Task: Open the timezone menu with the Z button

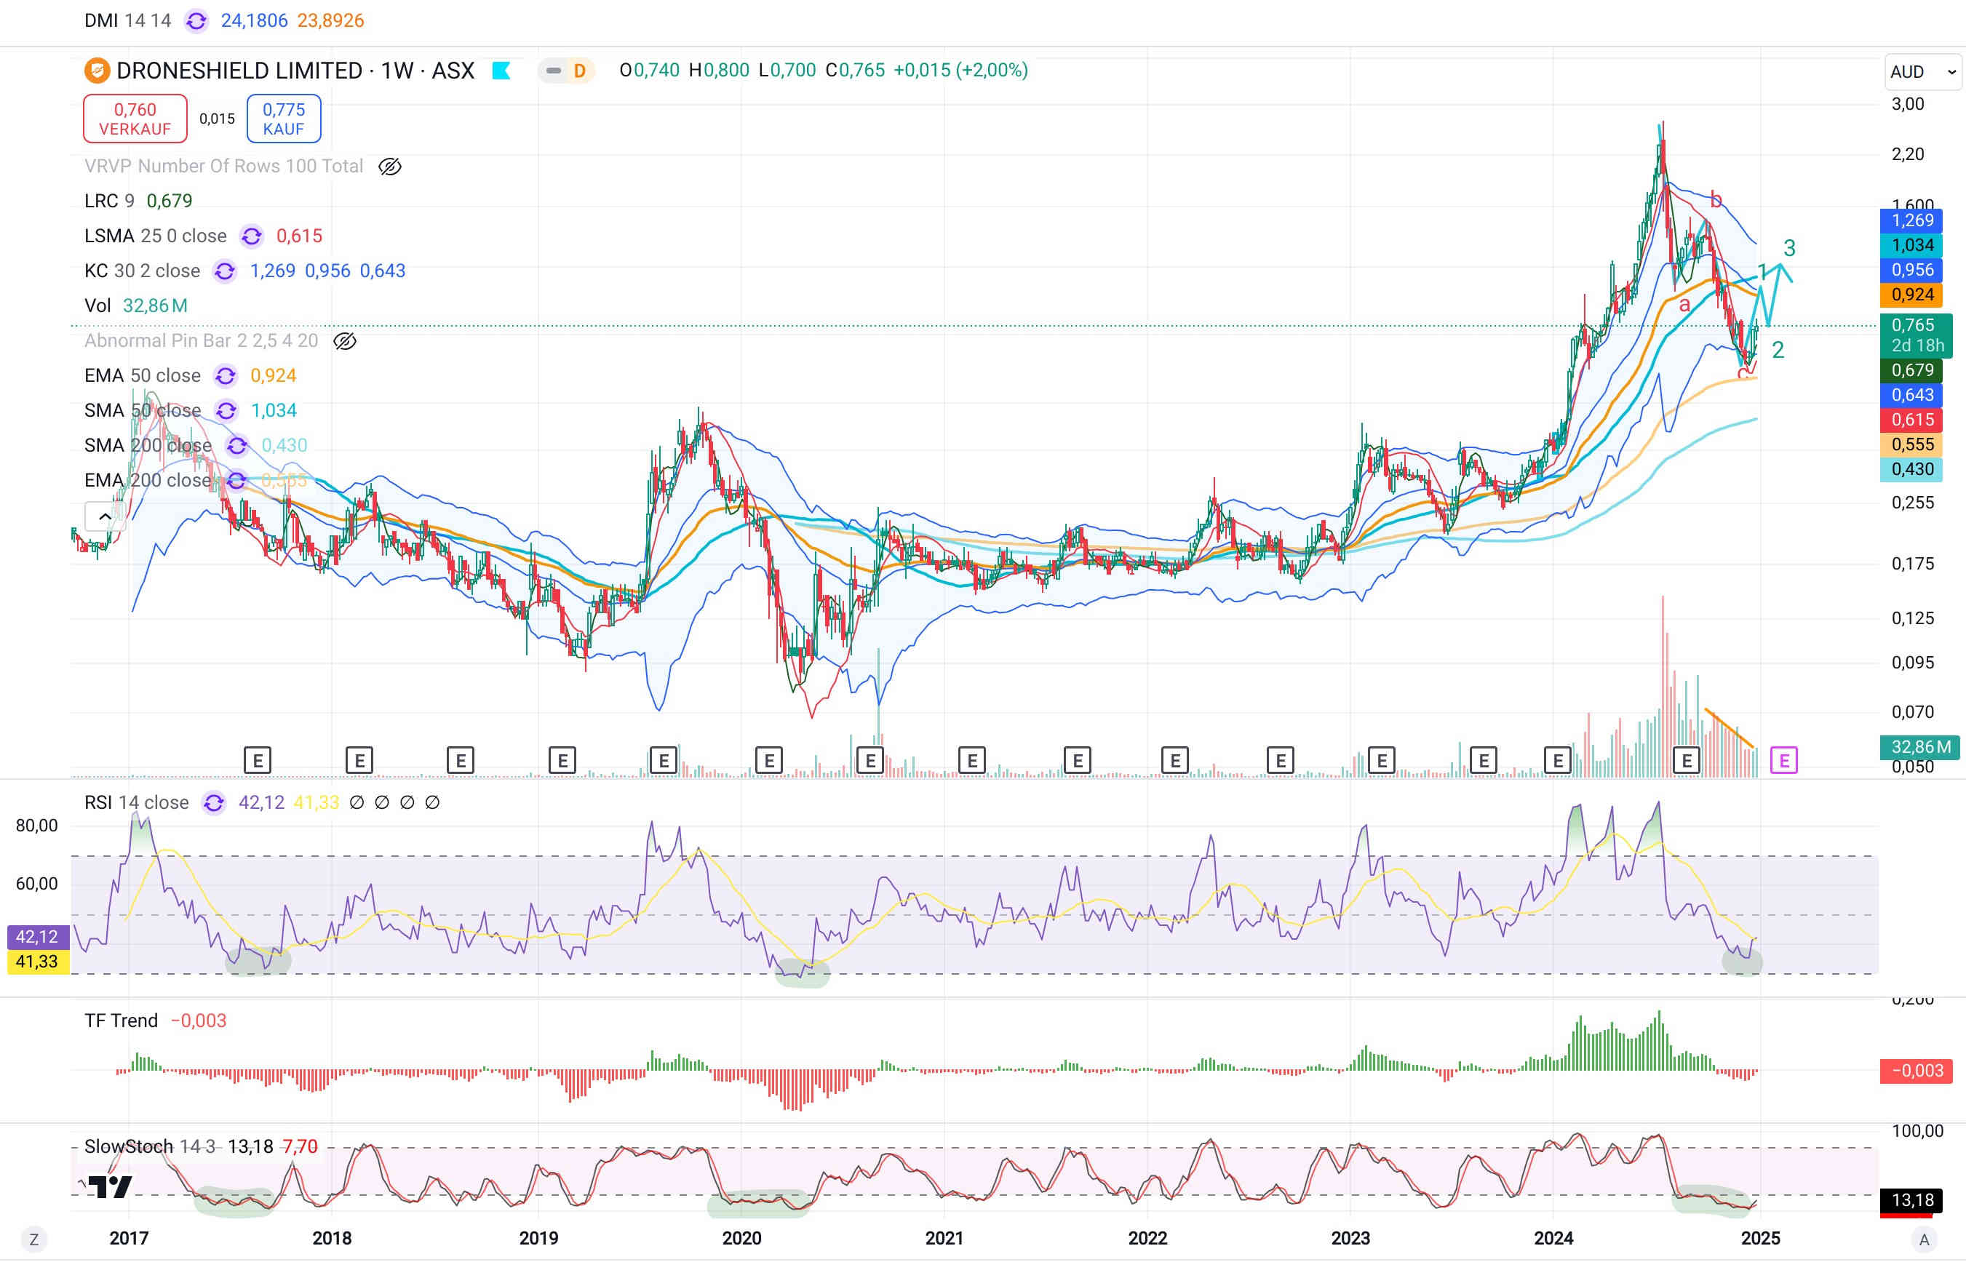Action: tap(33, 1239)
